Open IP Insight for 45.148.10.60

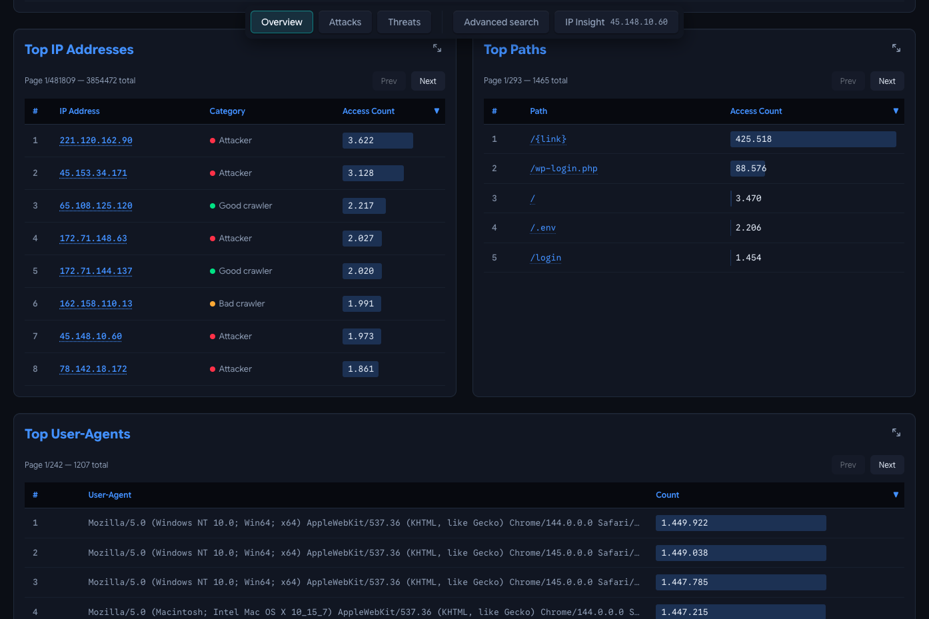616,22
